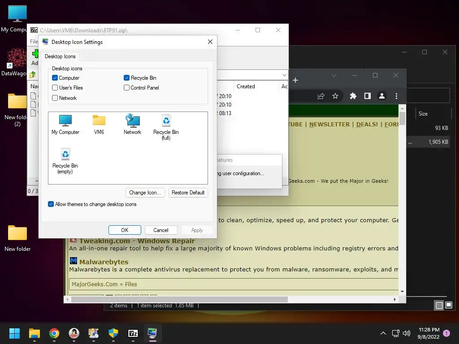459x344 pixels.
Task: Enable the User's Files checkbox
Action: pos(55,87)
